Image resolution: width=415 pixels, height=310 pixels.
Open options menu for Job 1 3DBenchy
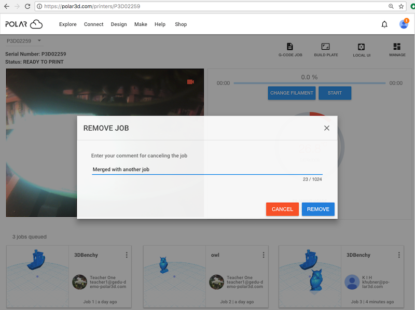click(x=127, y=255)
